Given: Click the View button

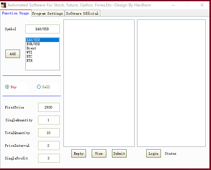Looking at the screenshot, I should [x=99, y=153].
